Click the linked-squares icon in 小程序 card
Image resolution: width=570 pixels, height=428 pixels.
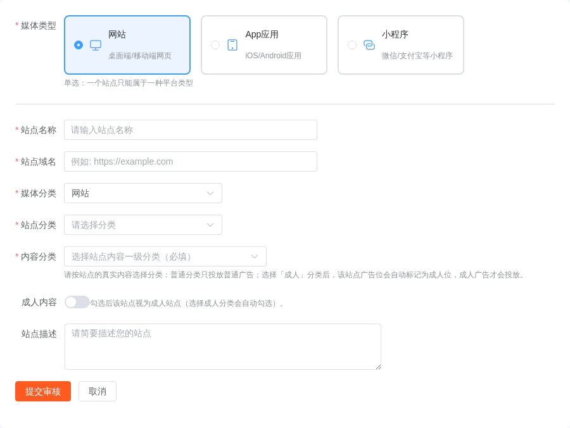pos(369,45)
